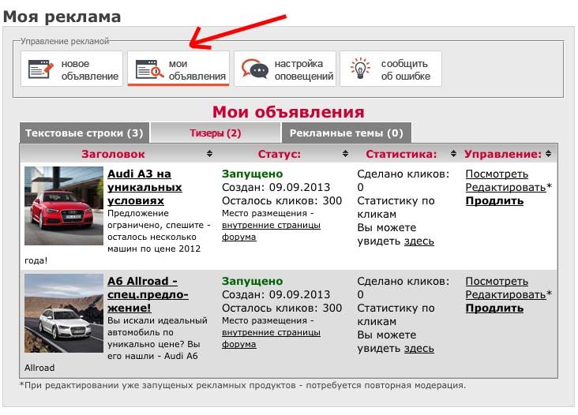578x415 pixels.
Task: Switch to Текстовые строки (3) tab
Action: [x=84, y=133]
